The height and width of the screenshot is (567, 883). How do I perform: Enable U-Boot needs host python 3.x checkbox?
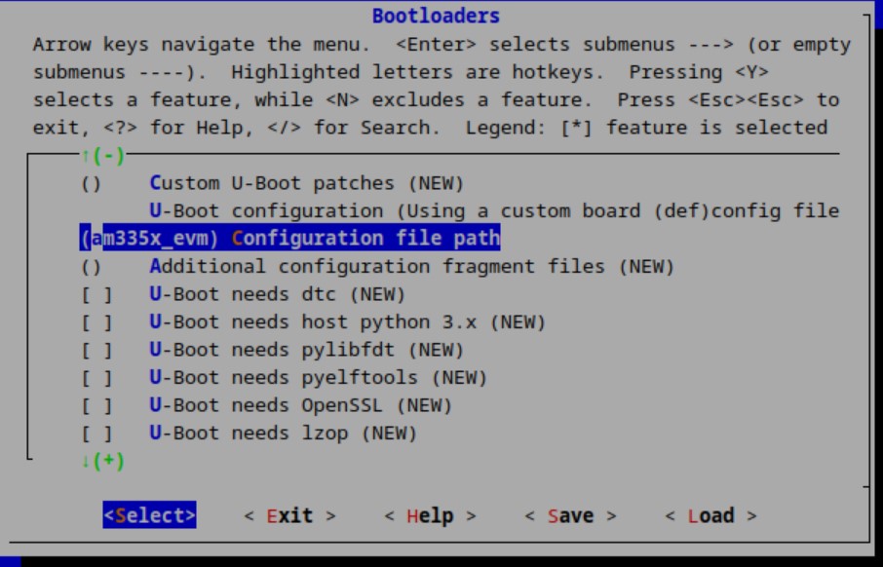pos(96,322)
